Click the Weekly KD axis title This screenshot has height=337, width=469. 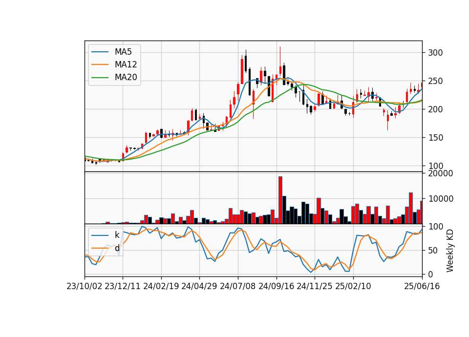[450, 251]
